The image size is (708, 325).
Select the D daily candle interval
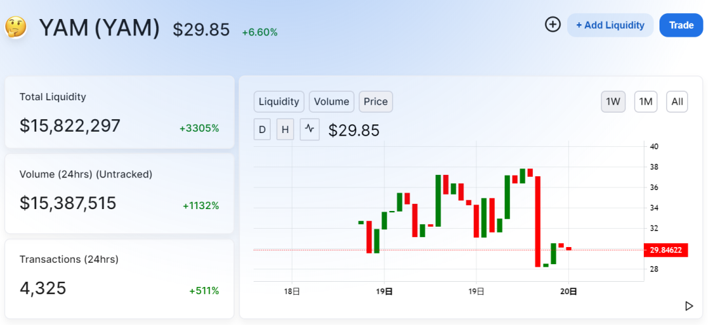click(x=262, y=130)
